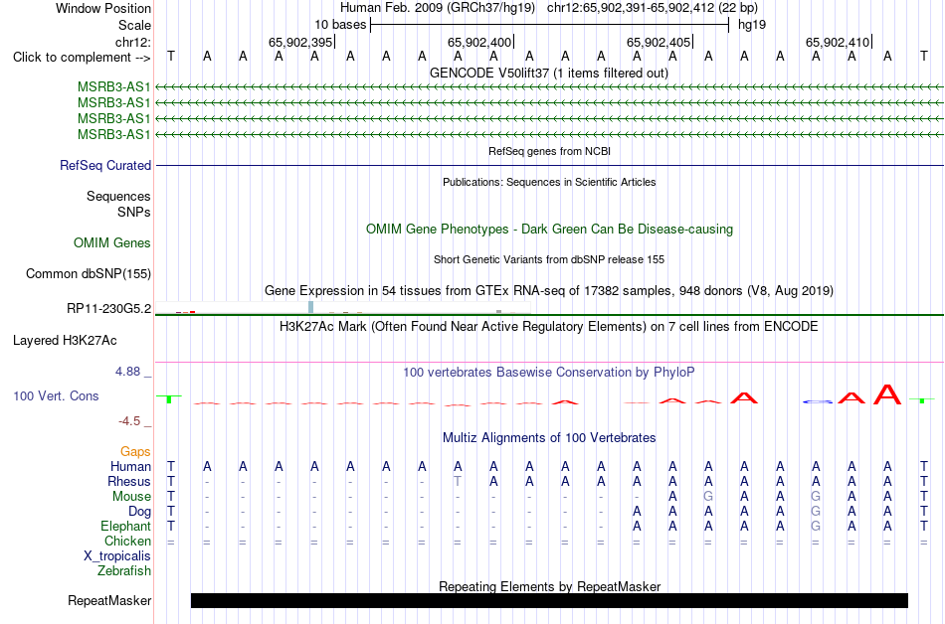Click the Zebrafish alignment row label
Viewport: 945px width, 624px height.
(124, 570)
